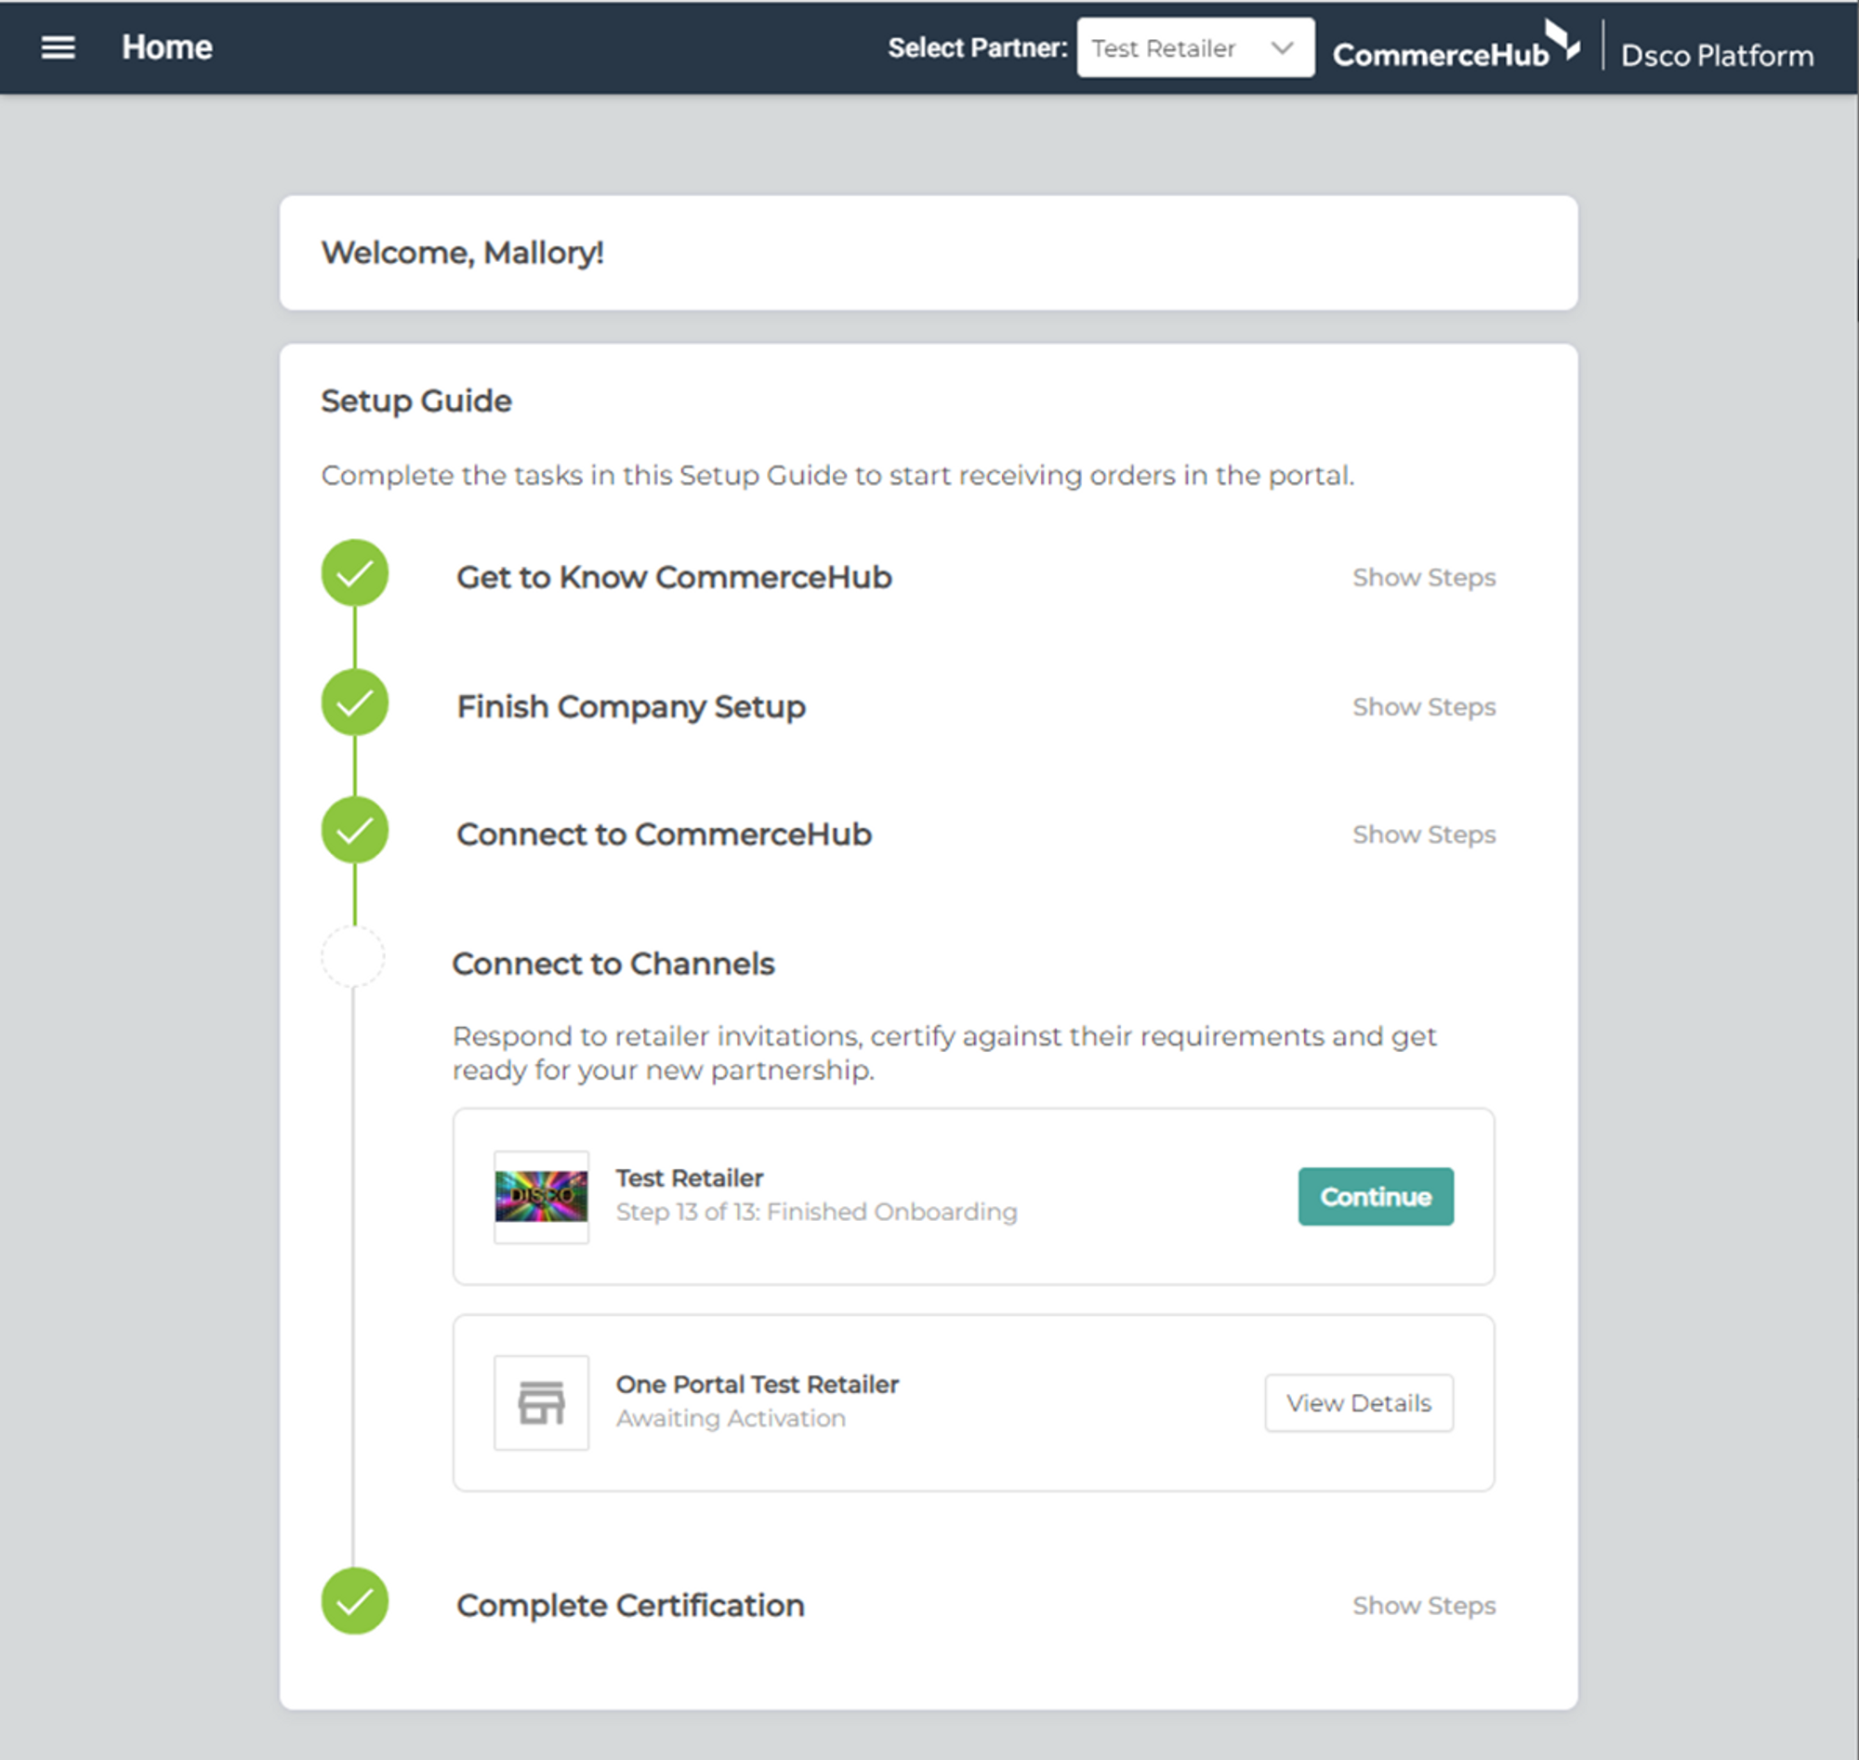The height and width of the screenshot is (1760, 1859).
Task: Click the empty circle for Connect to Channels
Action: (353, 957)
